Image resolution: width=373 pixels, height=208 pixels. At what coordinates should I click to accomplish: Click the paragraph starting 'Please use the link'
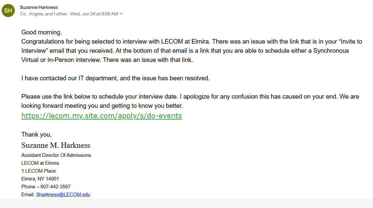[x=190, y=101]
